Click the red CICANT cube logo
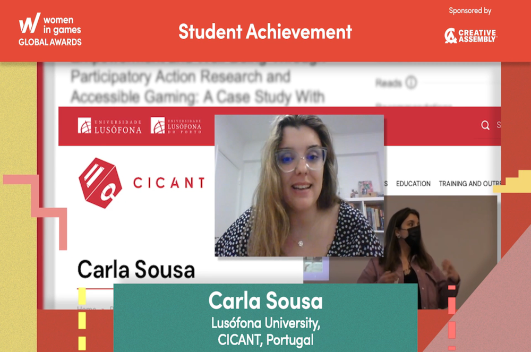The height and width of the screenshot is (352, 531). point(100,183)
